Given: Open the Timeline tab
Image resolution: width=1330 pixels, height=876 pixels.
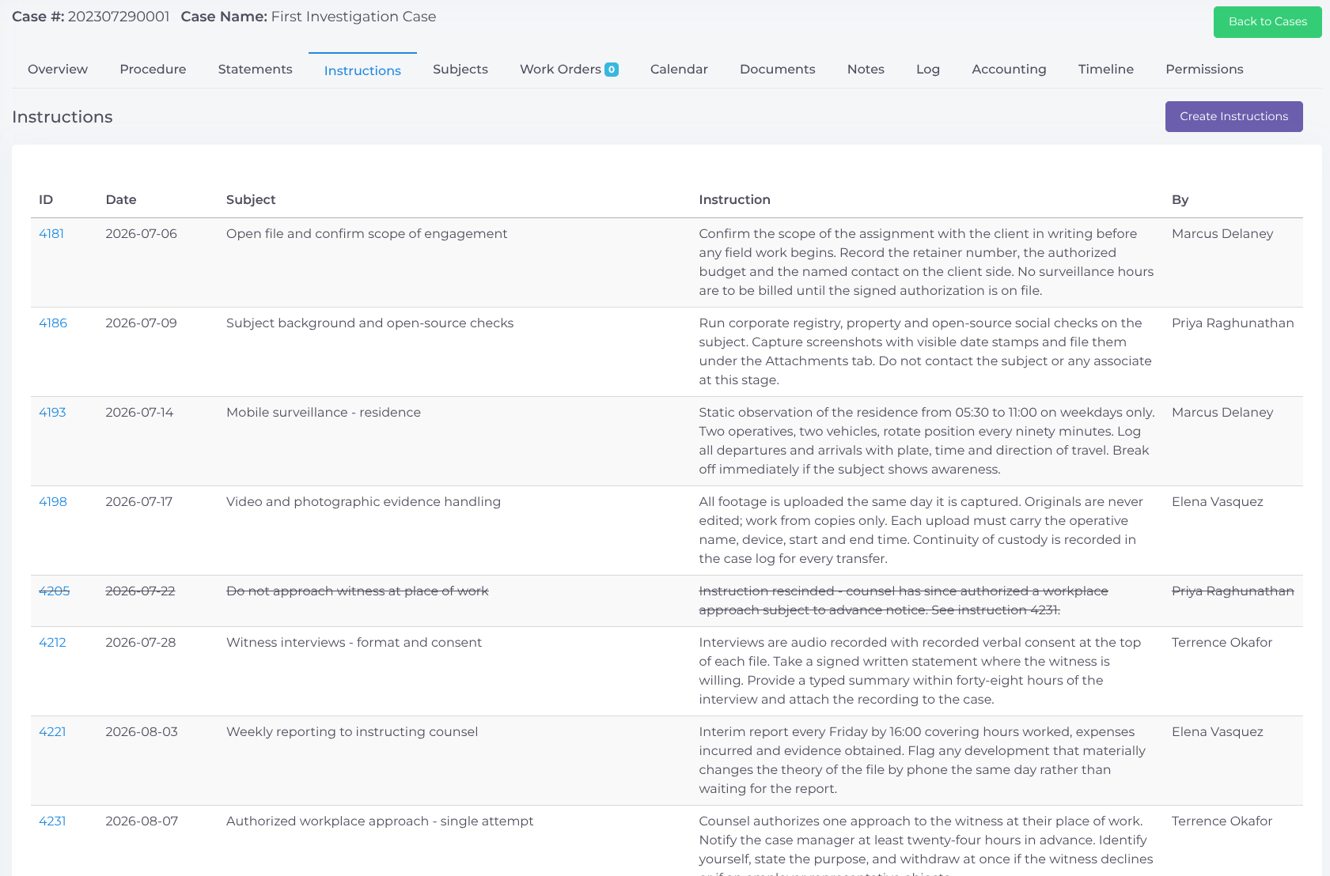Looking at the screenshot, I should point(1105,70).
